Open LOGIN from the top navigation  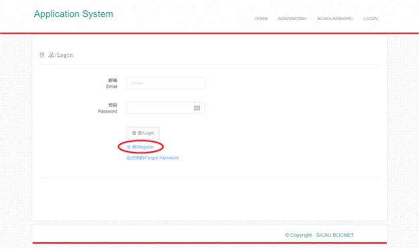(x=370, y=19)
